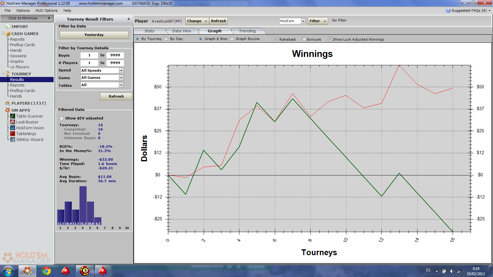Image resolution: width=493 pixels, height=277 pixels.
Task: Open the Hold'em Vision app icon
Action: [13, 128]
